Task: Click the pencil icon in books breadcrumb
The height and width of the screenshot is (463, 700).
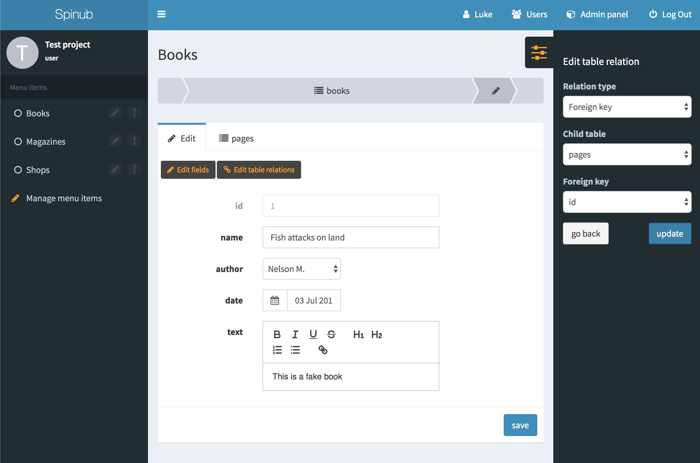Action: click(496, 91)
